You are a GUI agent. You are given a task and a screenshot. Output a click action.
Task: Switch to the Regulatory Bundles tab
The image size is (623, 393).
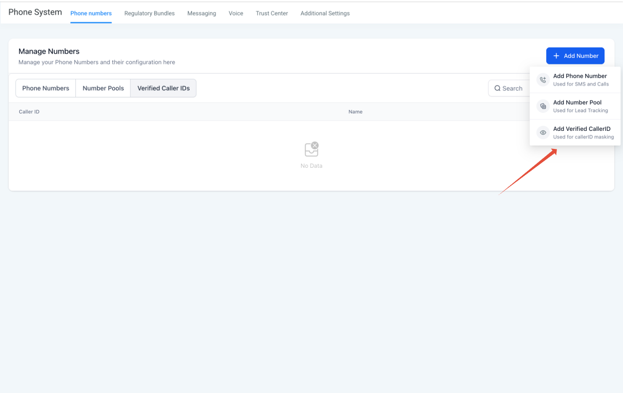[150, 13]
